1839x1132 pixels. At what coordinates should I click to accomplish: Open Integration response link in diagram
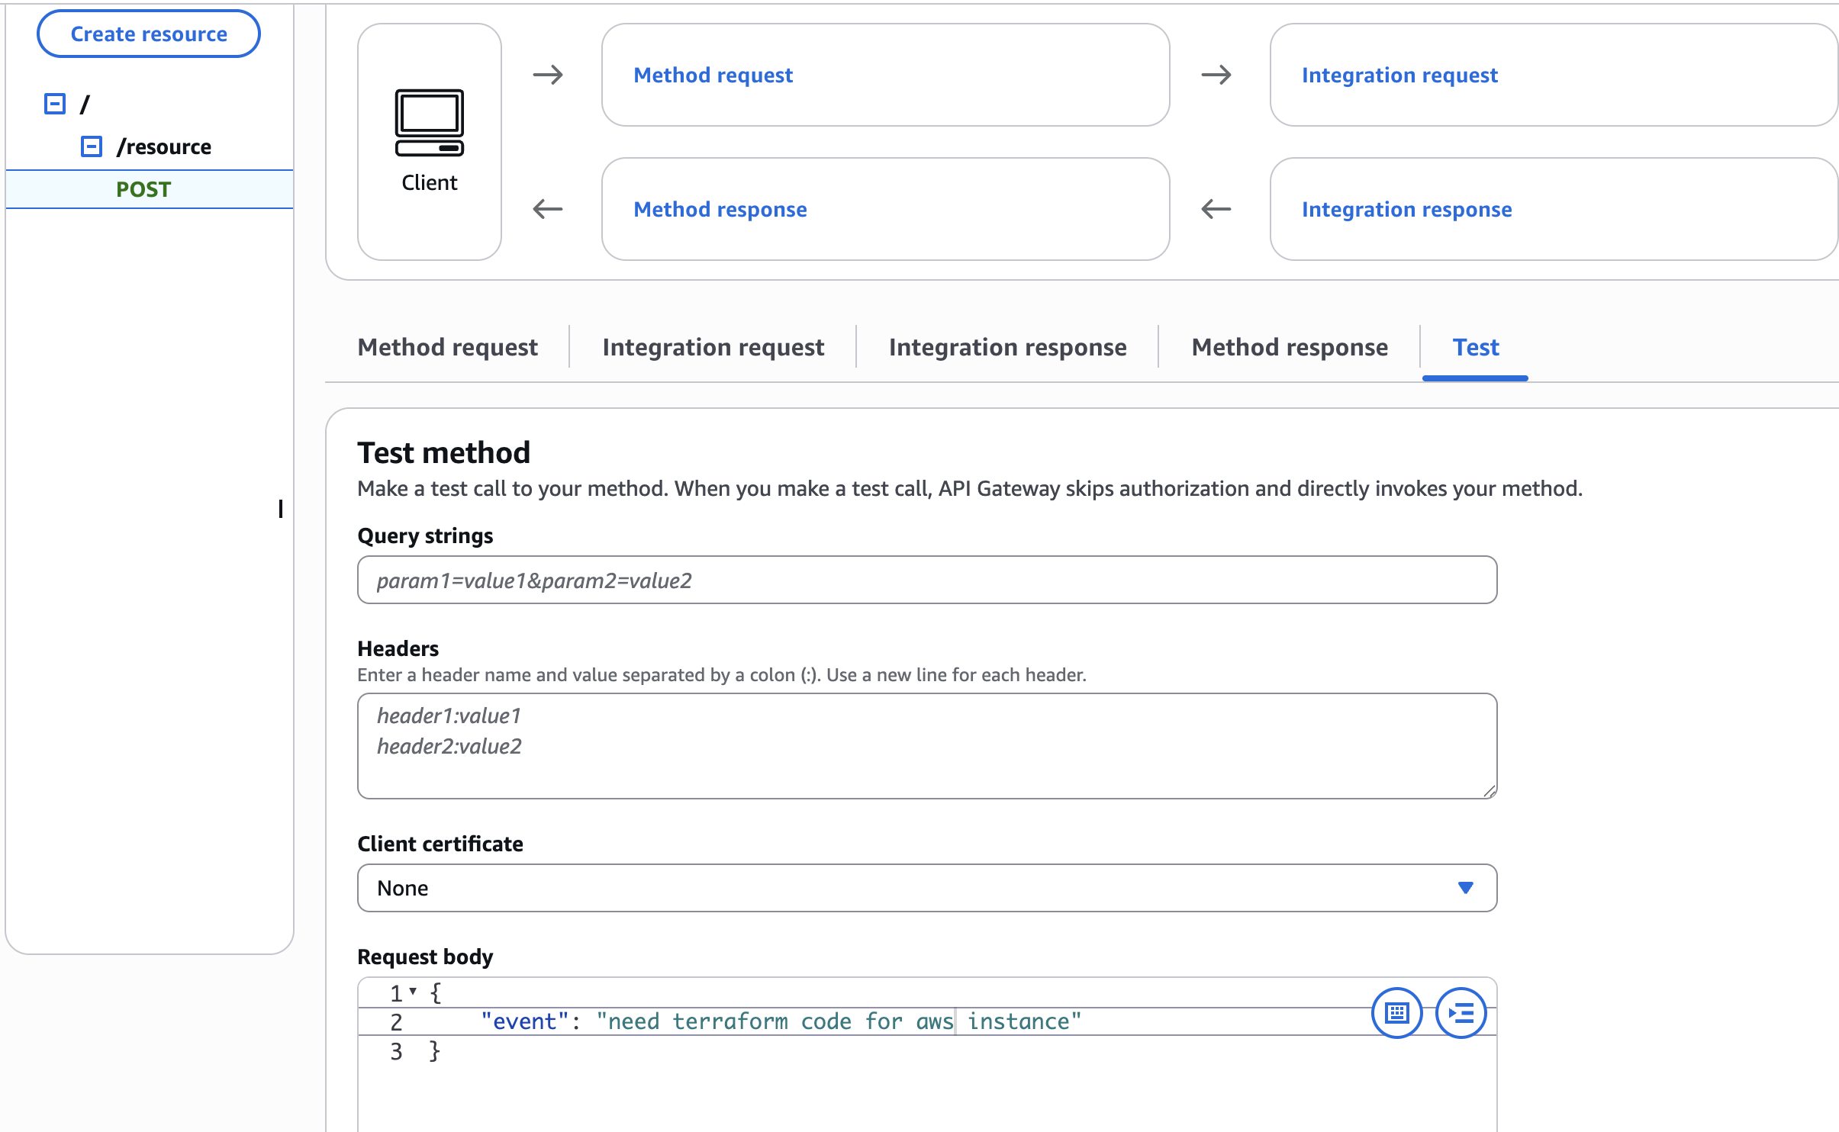[1406, 210]
